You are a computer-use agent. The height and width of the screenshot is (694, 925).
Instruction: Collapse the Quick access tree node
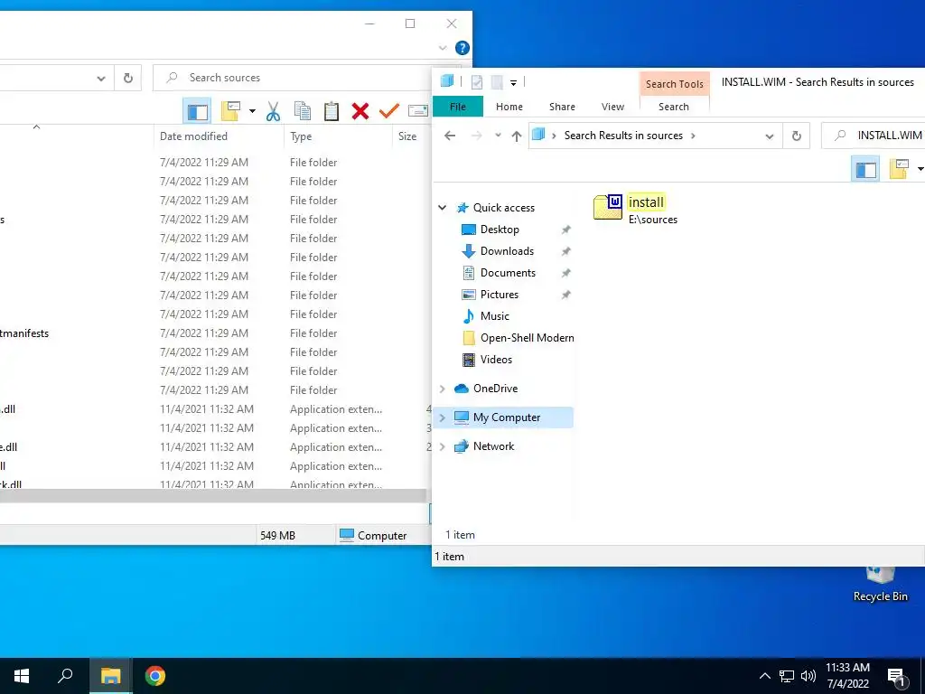pyautogui.click(x=443, y=208)
